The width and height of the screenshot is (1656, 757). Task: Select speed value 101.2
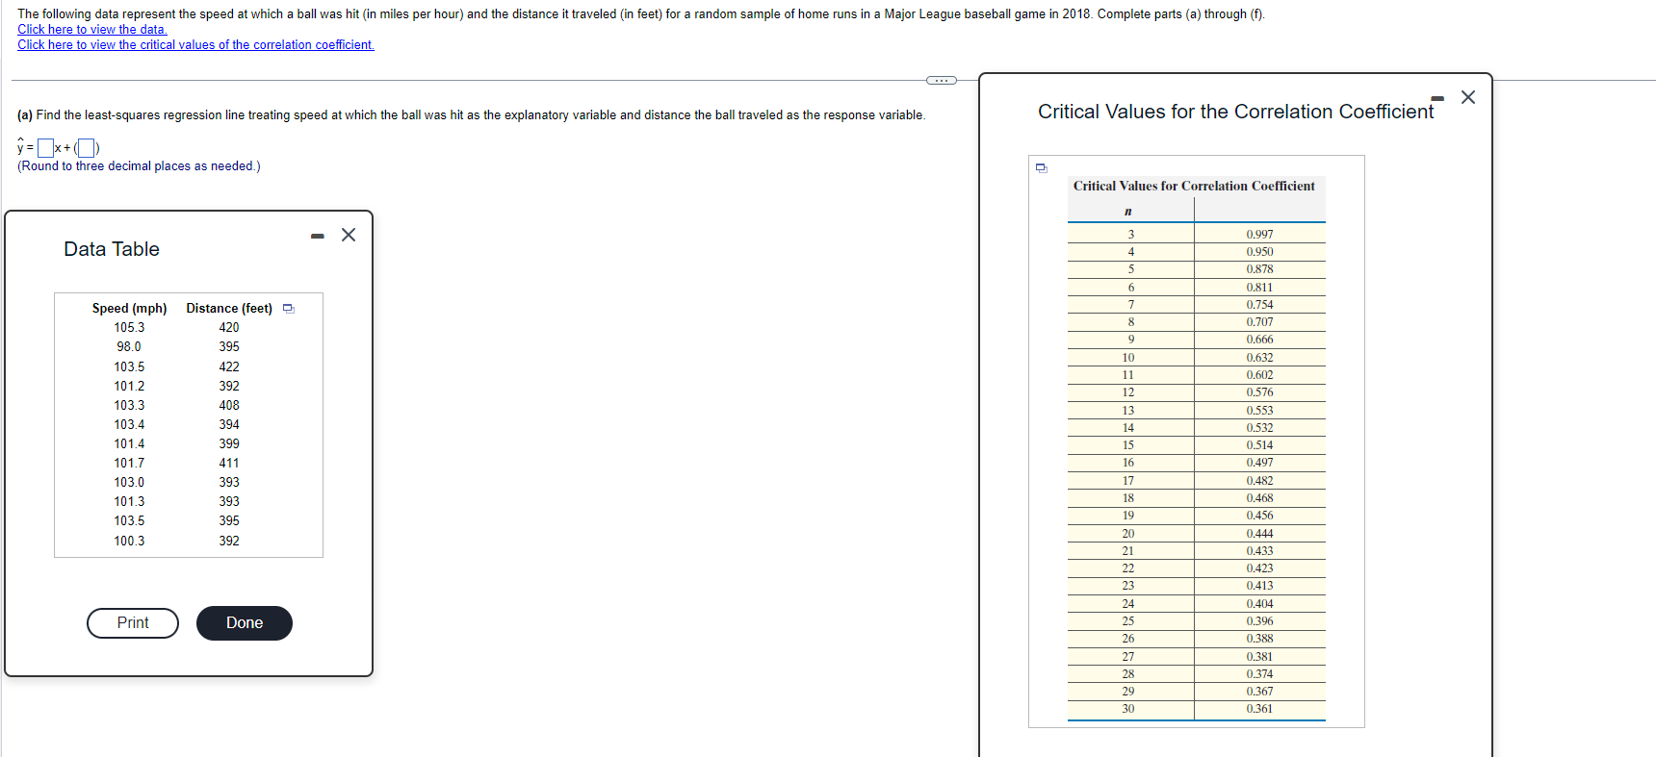129,387
